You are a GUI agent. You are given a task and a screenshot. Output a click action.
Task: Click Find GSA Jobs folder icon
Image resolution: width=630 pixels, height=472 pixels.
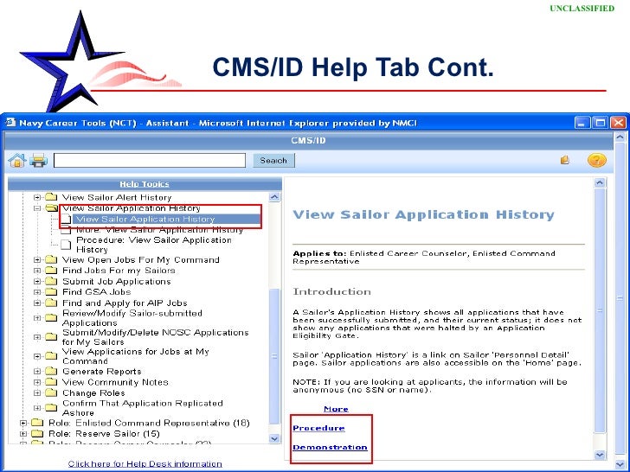coord(51,292)
